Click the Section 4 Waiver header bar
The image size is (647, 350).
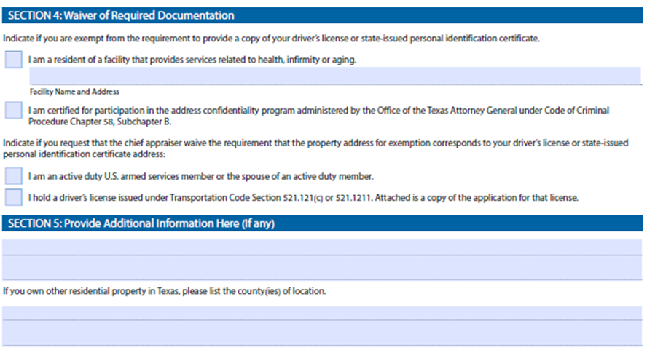(322, 15)
